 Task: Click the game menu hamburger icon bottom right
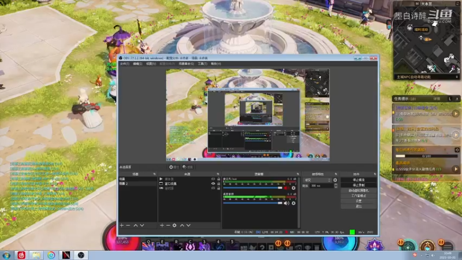click(448, 246)
